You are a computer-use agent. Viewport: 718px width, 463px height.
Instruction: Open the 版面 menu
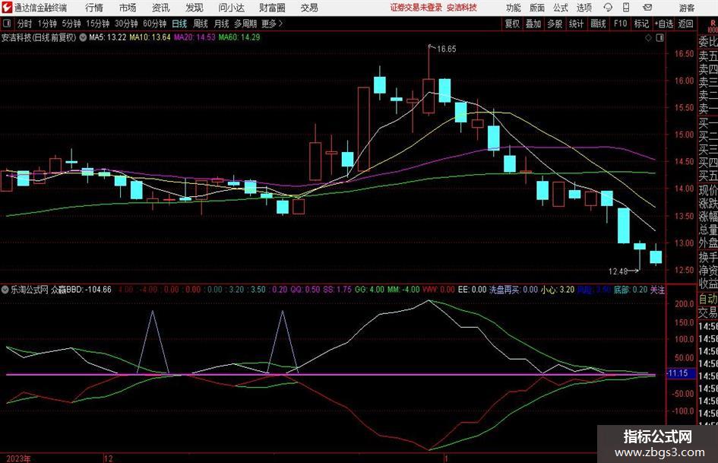(x=536, y=8)
